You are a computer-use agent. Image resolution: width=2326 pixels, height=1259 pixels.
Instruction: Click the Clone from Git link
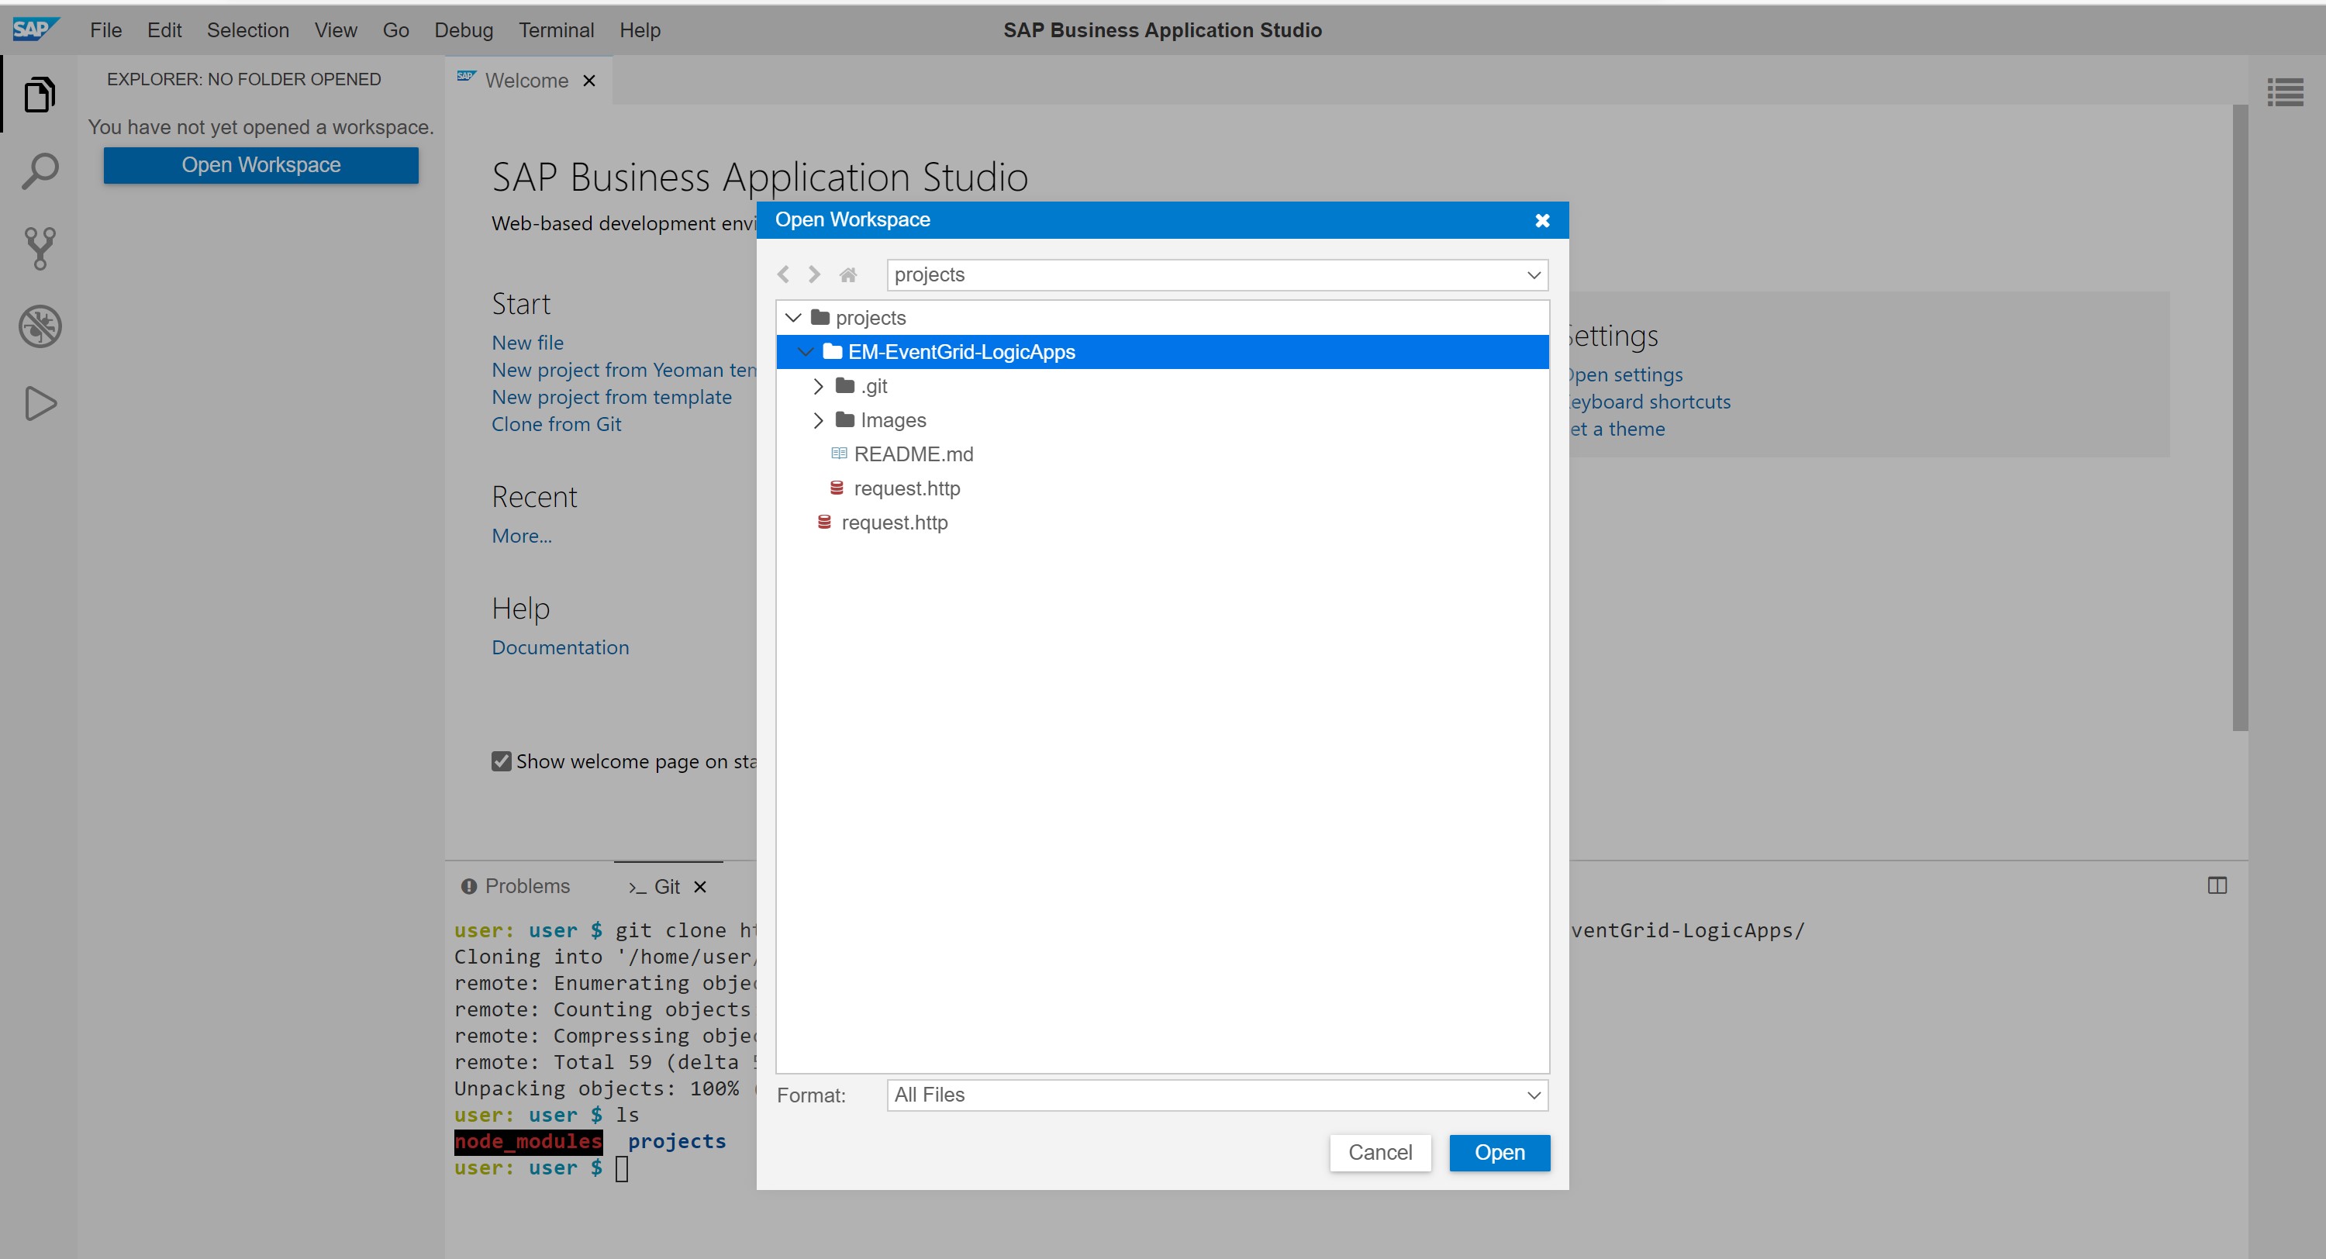555,425
